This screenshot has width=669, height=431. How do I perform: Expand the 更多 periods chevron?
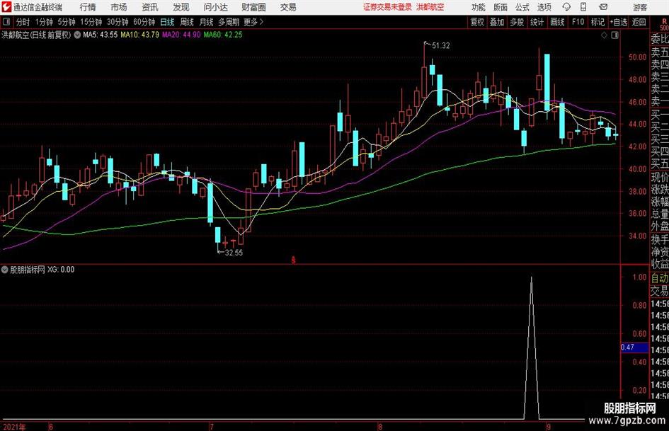[253, 22]
